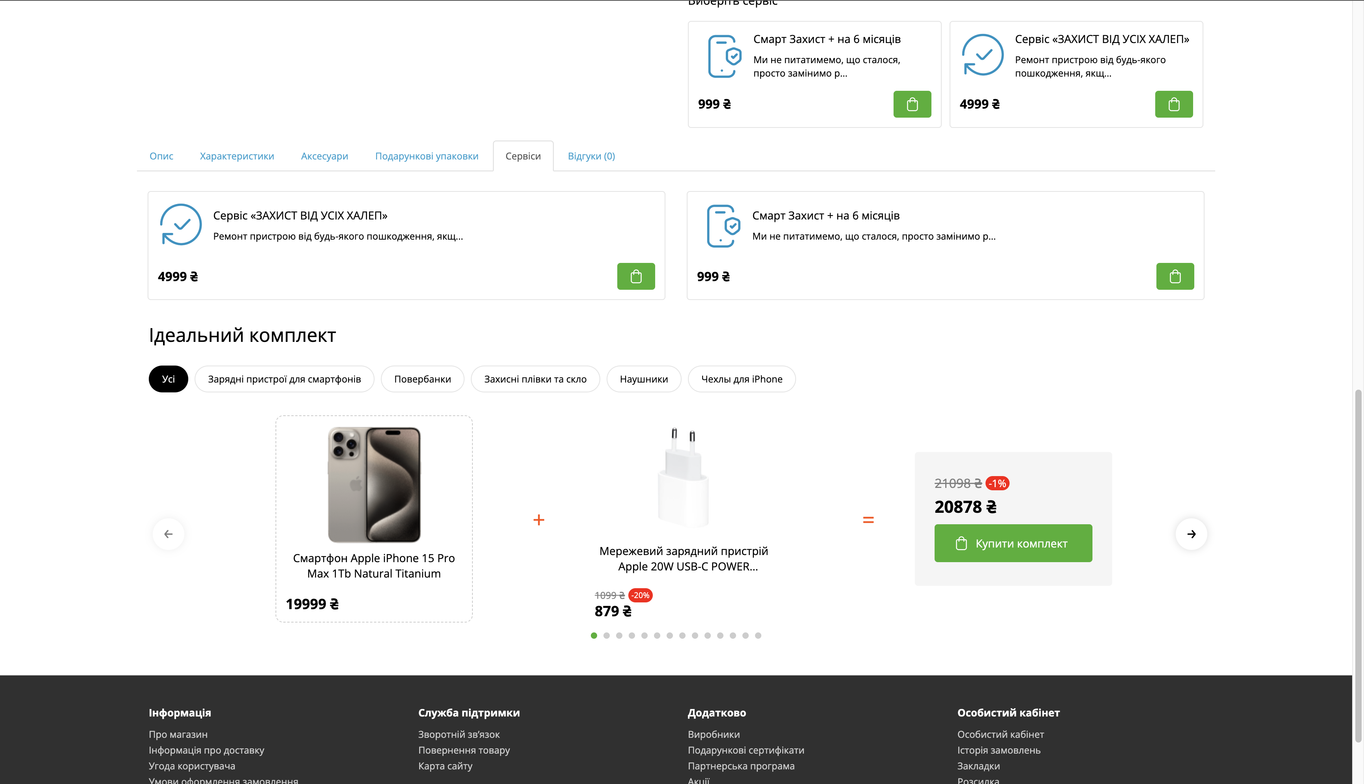This screenshot has width=1364, height=784.
Task: Click the circular arrow service icon in tab card
Action: coord(181,225)
